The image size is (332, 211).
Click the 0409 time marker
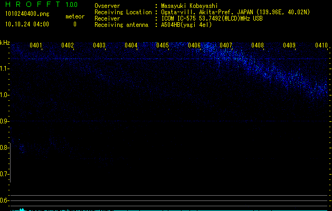[x=289, y=45]
